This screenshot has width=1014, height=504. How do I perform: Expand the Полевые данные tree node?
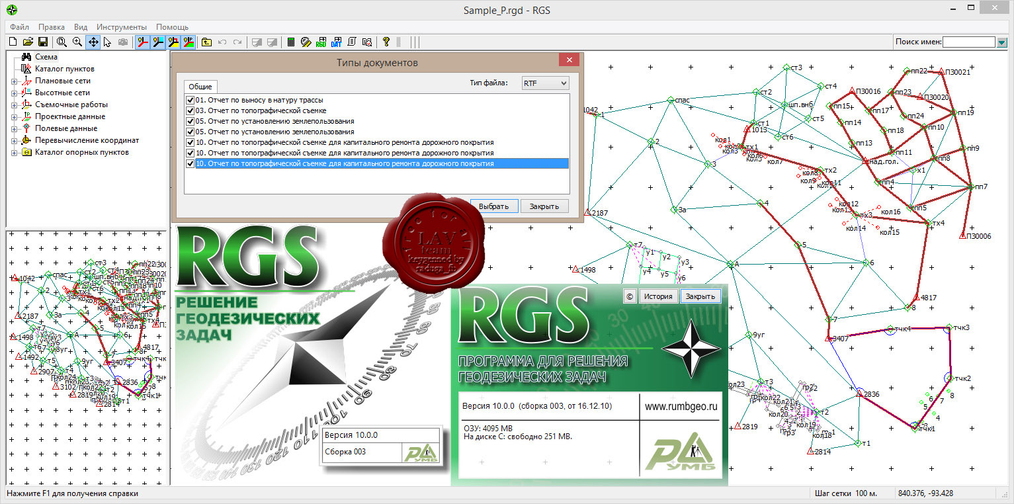pos(14,128)
